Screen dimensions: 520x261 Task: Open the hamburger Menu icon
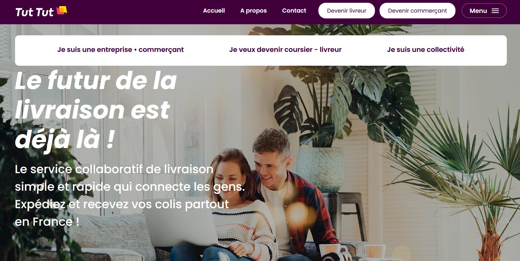pos(495,11)
